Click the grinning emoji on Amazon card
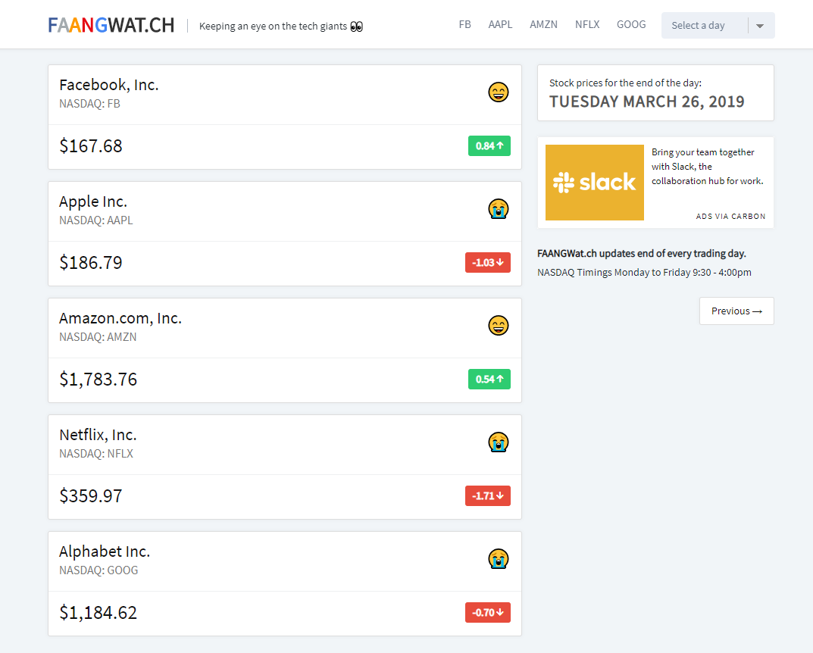 [x=499, y=326]
